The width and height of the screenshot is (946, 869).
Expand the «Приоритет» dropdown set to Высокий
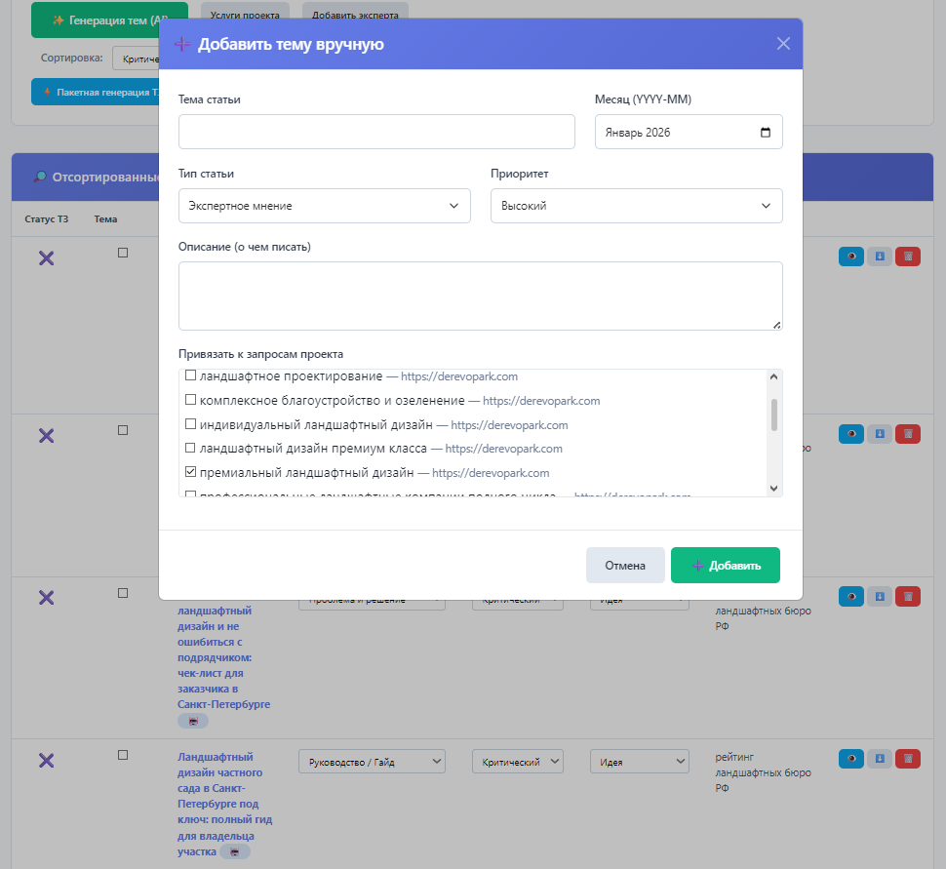637,206
